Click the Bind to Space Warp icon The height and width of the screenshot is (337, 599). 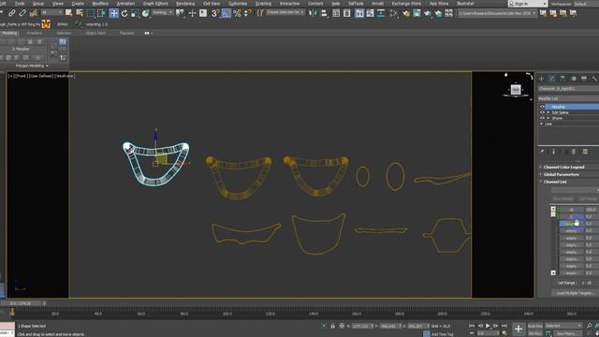coord(34,13)
